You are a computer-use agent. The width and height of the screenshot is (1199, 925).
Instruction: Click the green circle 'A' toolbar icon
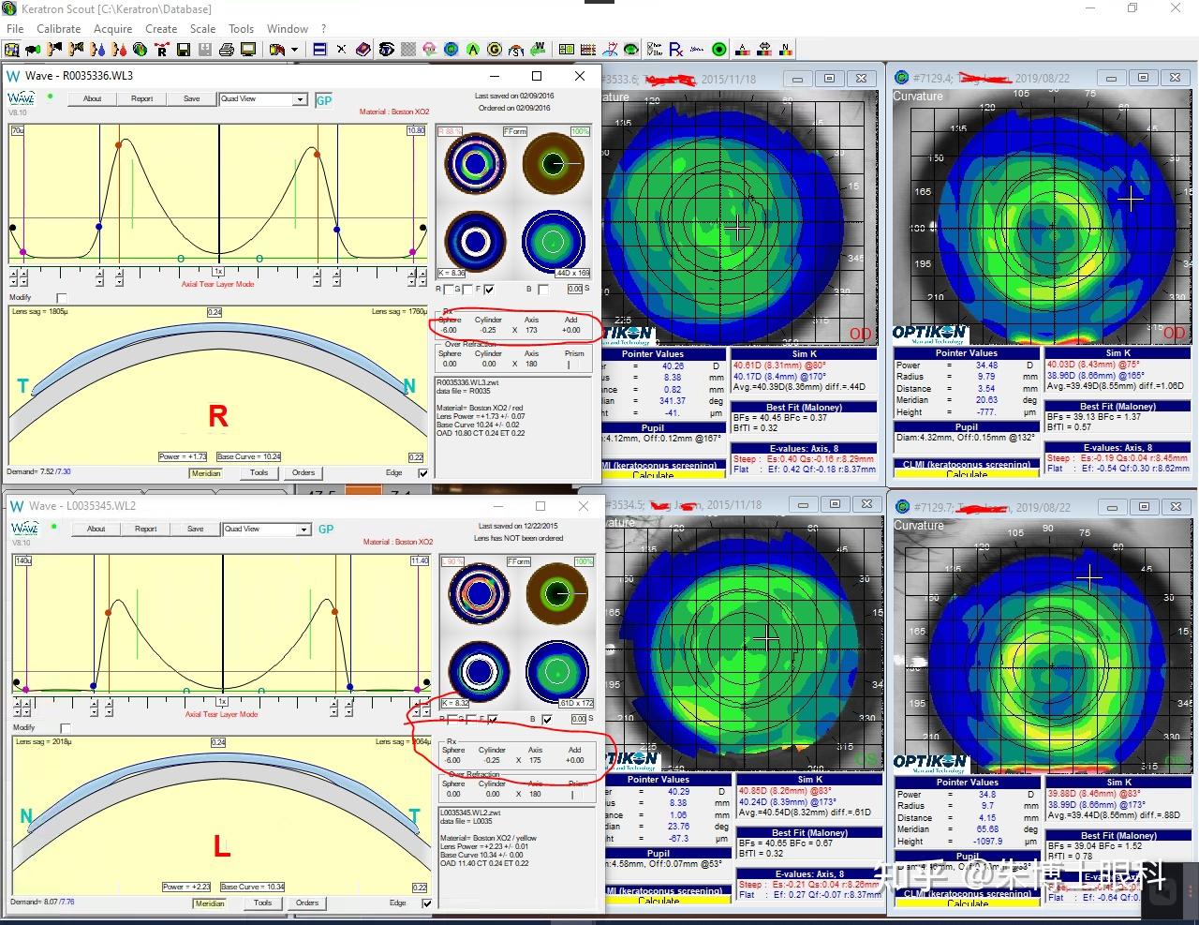click(473, 50)
